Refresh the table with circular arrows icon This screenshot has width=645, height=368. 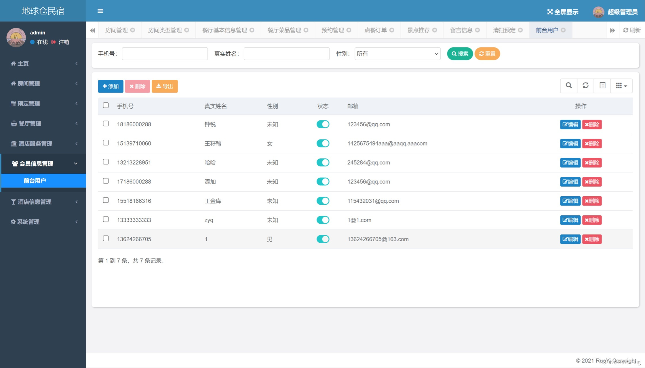tap(585, 86)
